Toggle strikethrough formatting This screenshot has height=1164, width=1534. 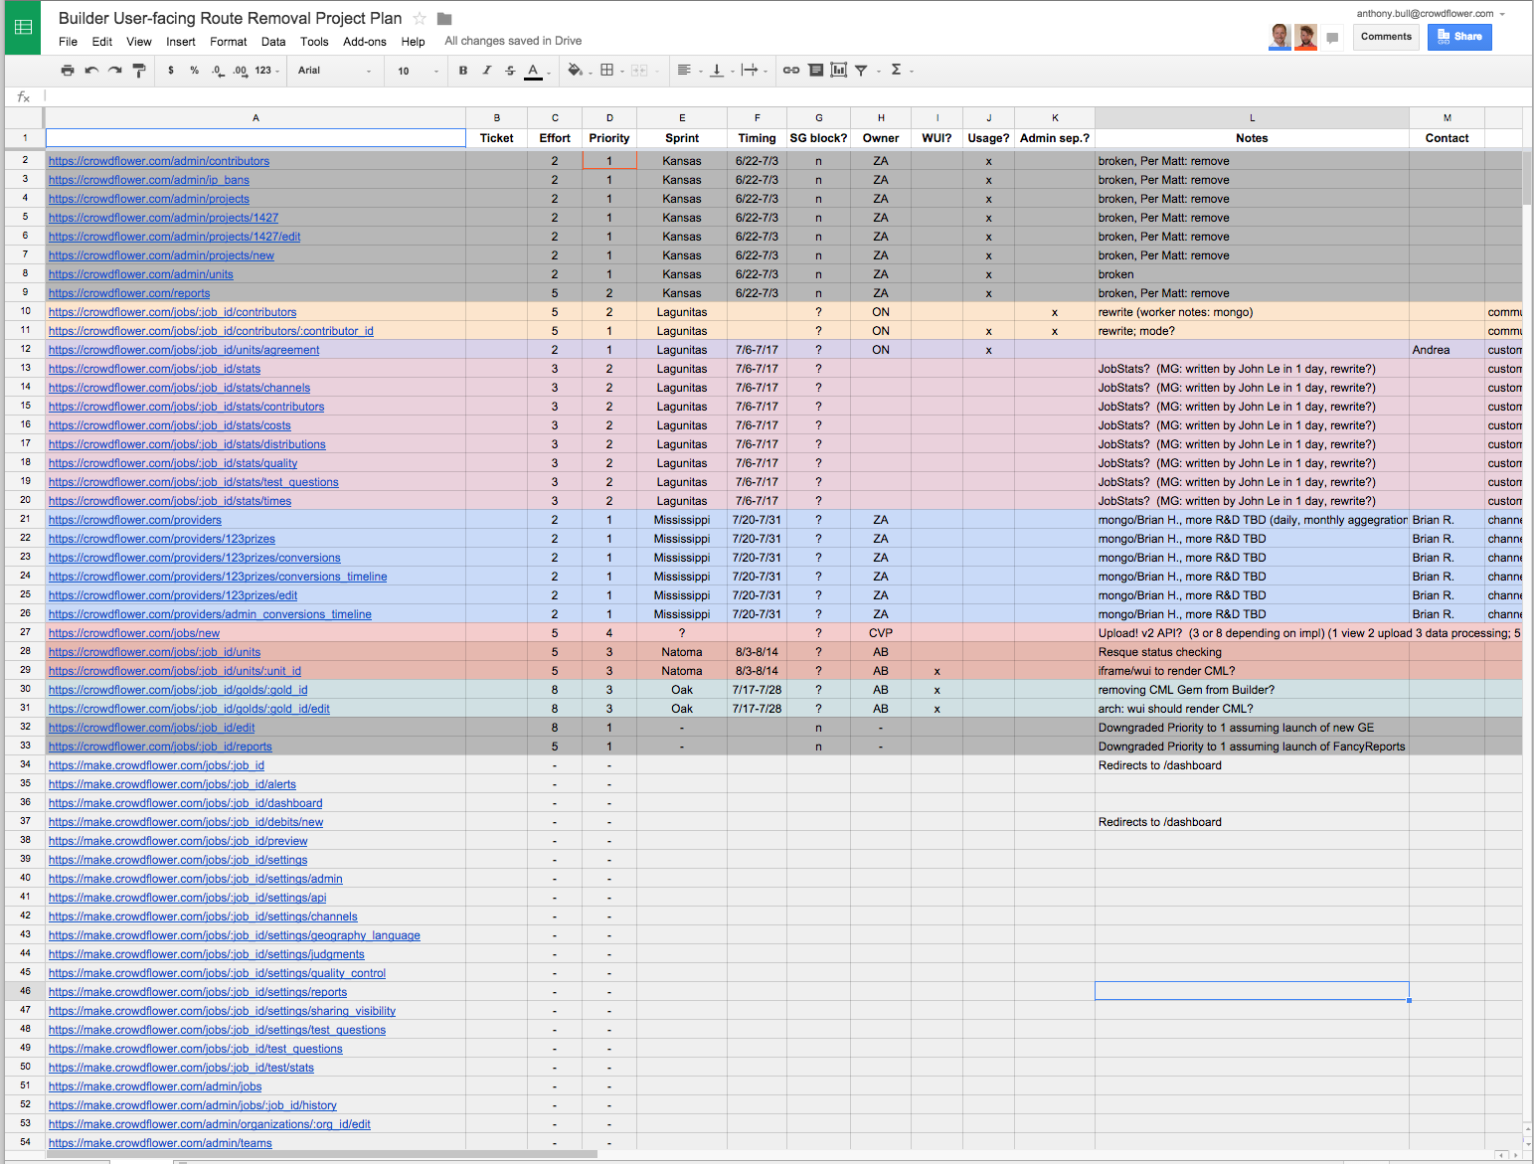[x=510, y=71]
